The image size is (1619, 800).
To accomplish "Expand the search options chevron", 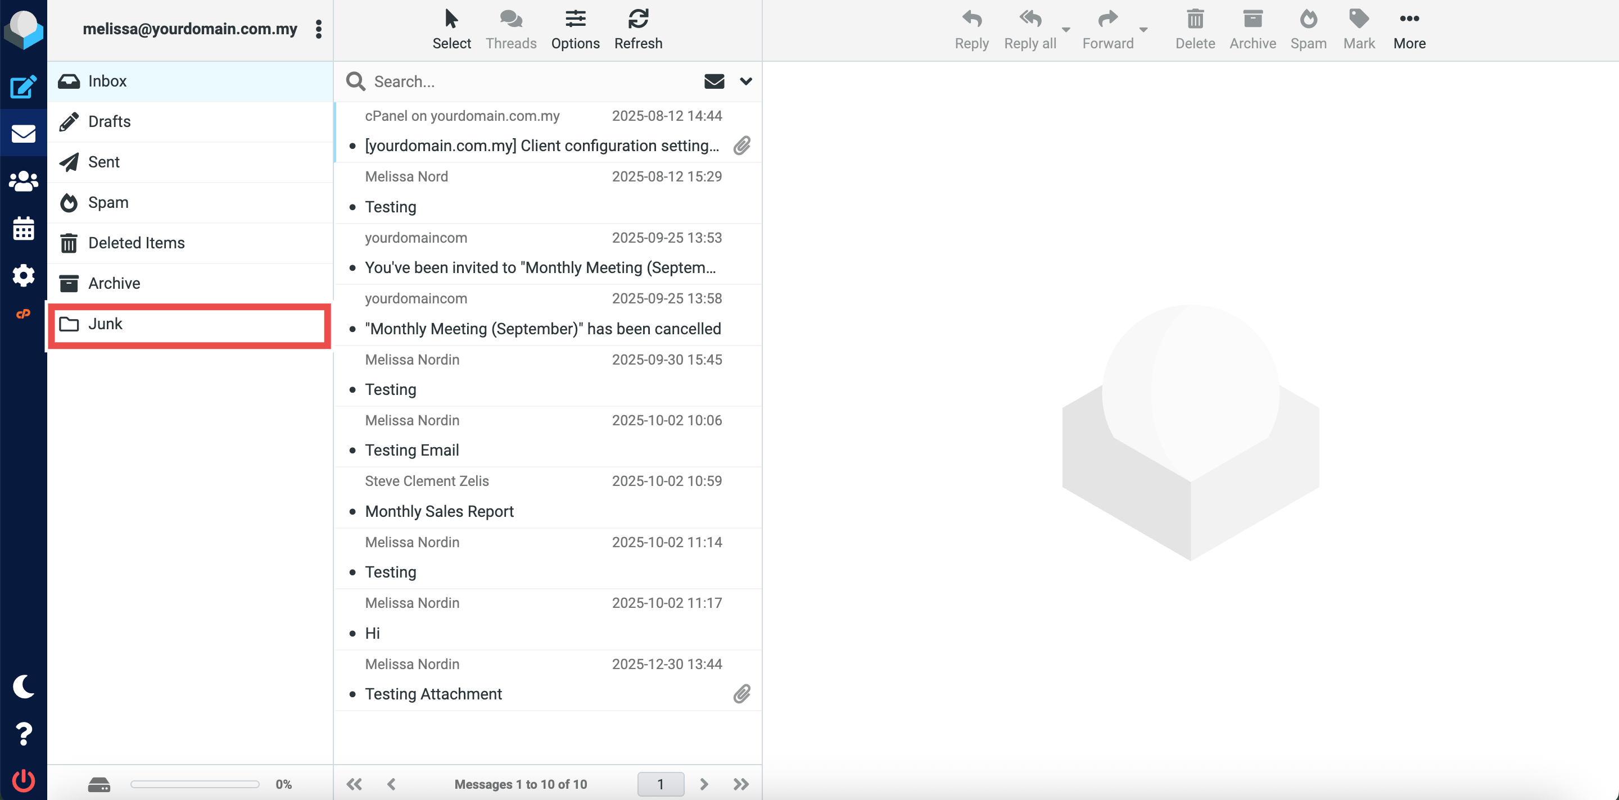I will click(x=746, y=81).
